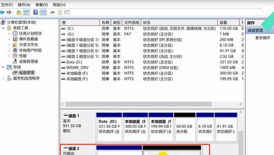The height and width of the screenshot is (155, 274).
Task: Sort by the 类型 column header
Action: click(x=116, y=23)
